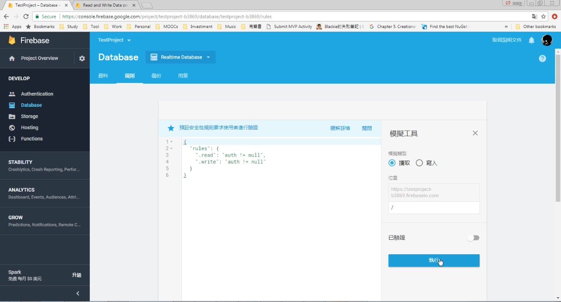Click the help question mark icon

click(543, 58)
